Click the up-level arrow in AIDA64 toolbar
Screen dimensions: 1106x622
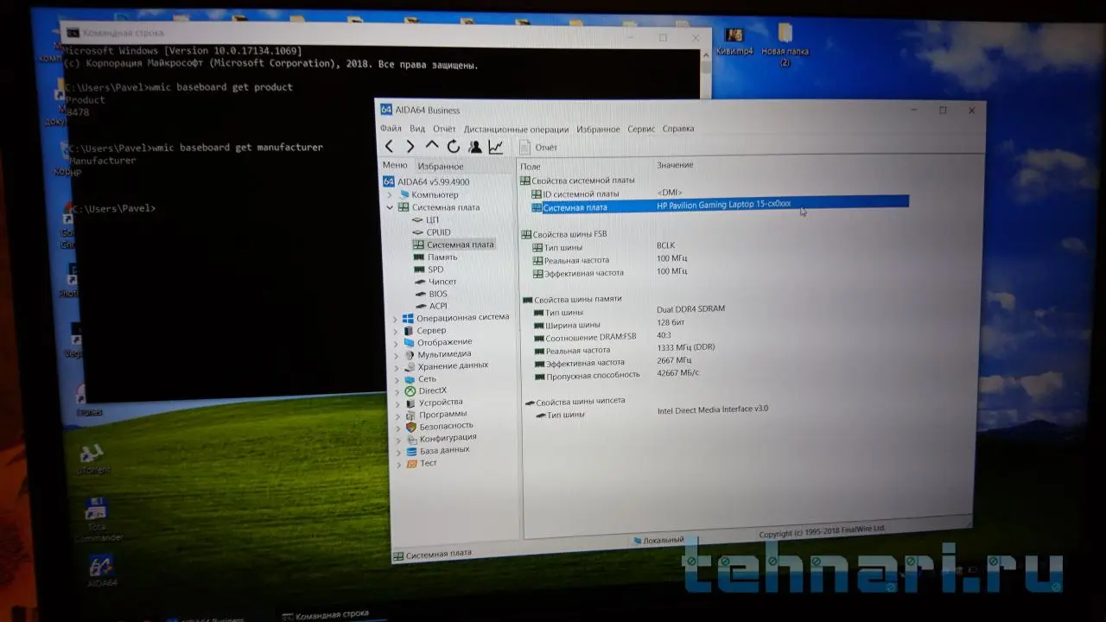[431, 146]
